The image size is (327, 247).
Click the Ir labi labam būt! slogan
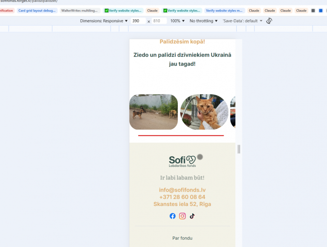point(182,178)
